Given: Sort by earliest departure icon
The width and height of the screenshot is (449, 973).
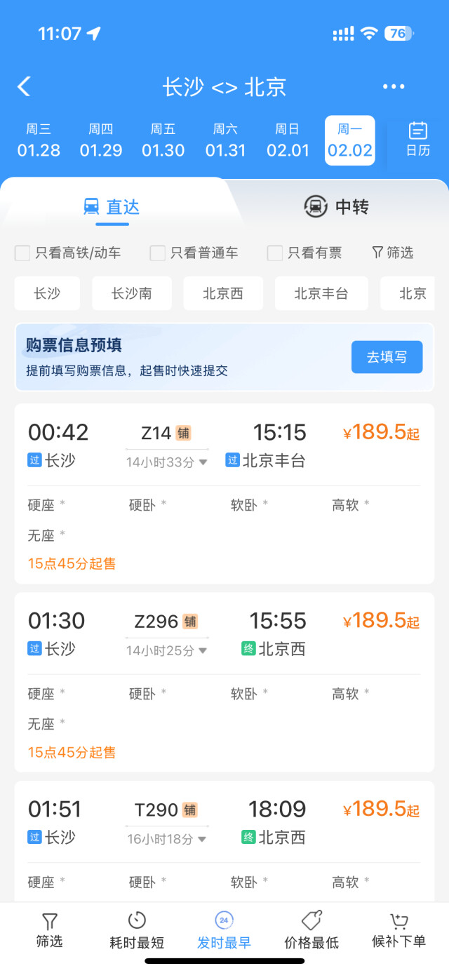Looking at the screenshot, I should coord(224,921).
